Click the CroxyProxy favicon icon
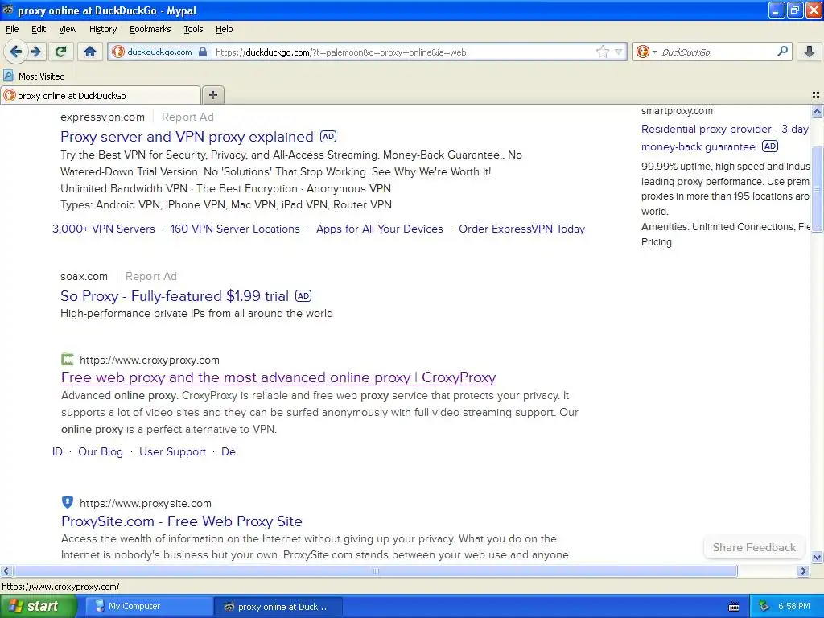The height and width of the screenshot is (618, 824). (68, 360)
